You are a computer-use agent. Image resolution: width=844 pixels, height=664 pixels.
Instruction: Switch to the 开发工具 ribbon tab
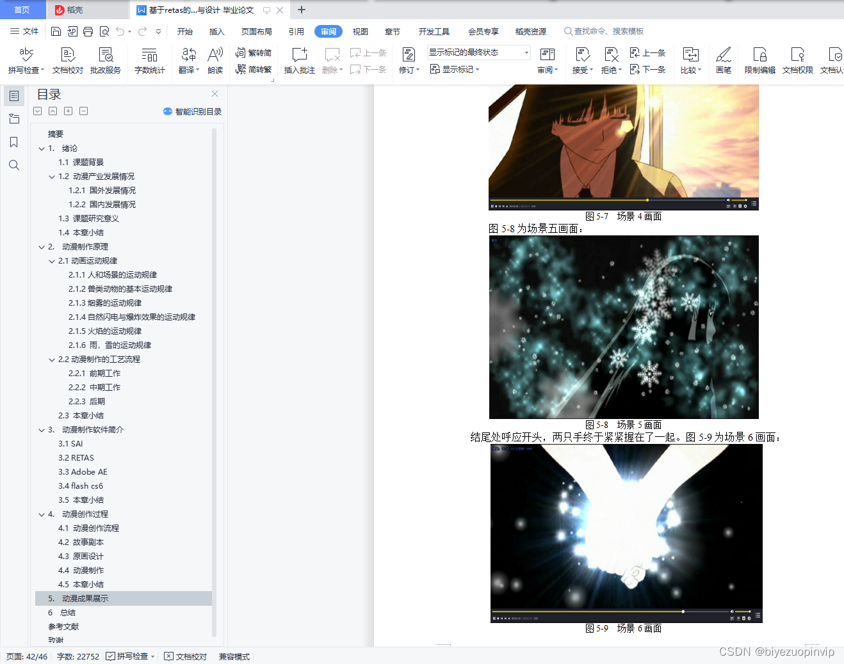pyautogui.click(x=434, y=31)
